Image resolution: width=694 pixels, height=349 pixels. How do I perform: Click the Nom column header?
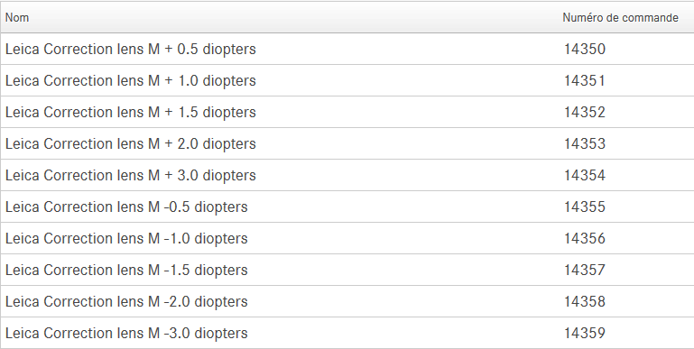click(17, 18)
